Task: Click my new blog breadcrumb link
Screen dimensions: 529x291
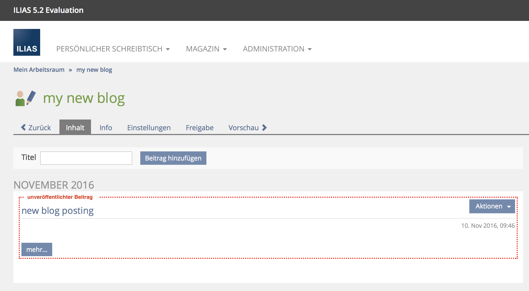Action: coord(94,70)
